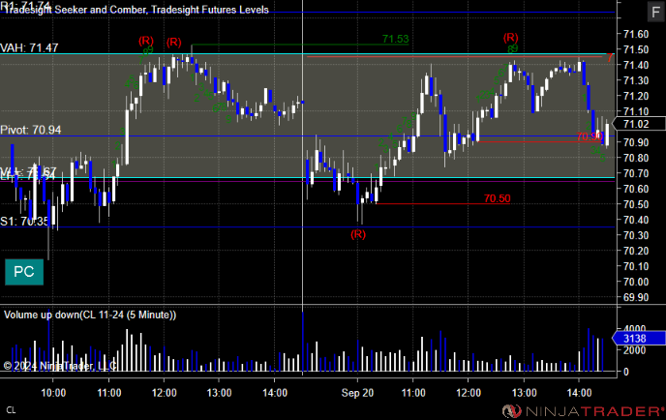Click the 71.60 price axis label
This screenshot has height=420, width=666.
(636, 34)
